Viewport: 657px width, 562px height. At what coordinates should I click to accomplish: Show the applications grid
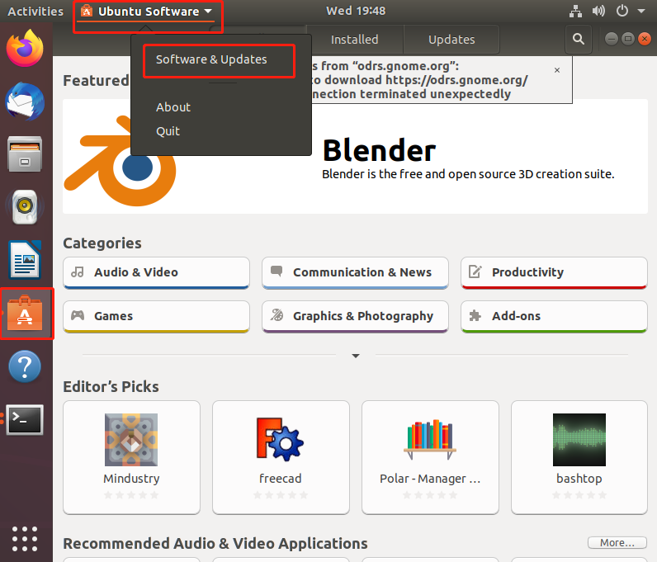25,539
